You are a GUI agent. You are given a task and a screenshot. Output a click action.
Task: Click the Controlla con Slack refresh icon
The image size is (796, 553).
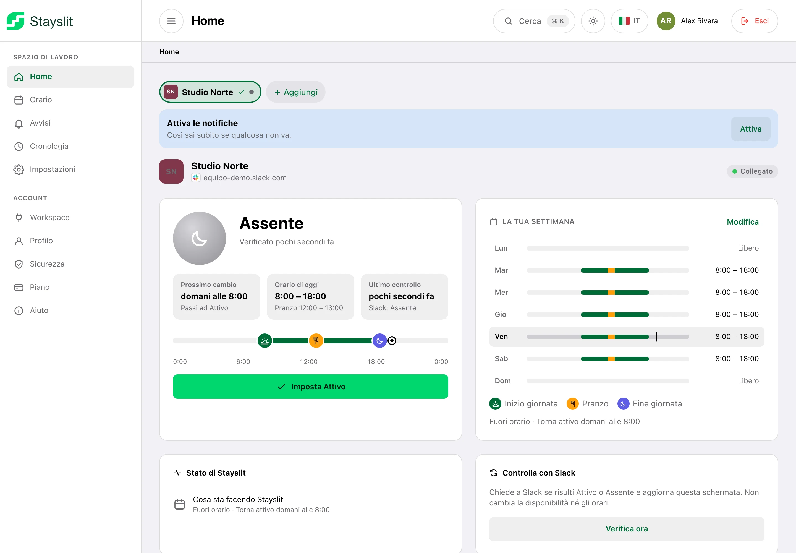[x=494, y=473]
